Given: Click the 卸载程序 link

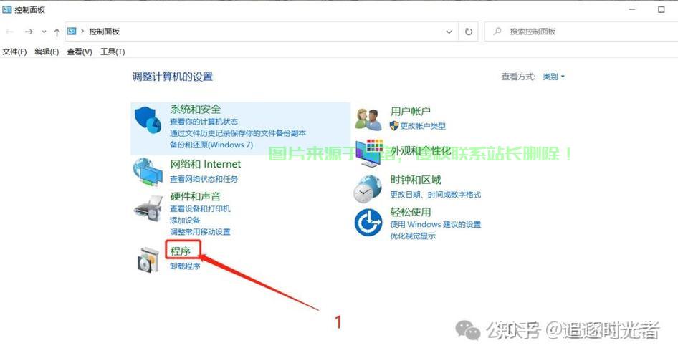Looking at the screenshot, I should (x=185, y=266).
